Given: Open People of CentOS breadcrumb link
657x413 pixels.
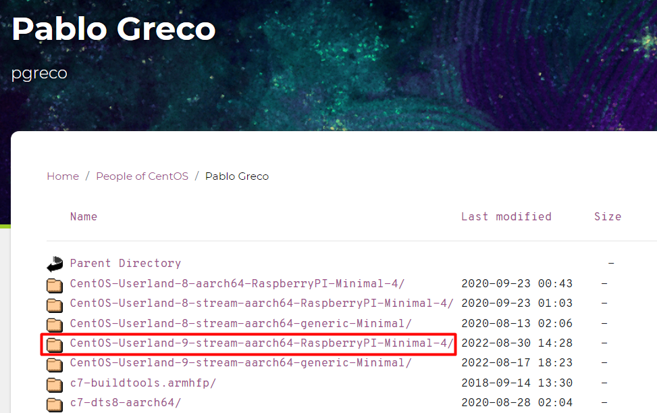Looking at the screenshot, I should click(142, 176).
